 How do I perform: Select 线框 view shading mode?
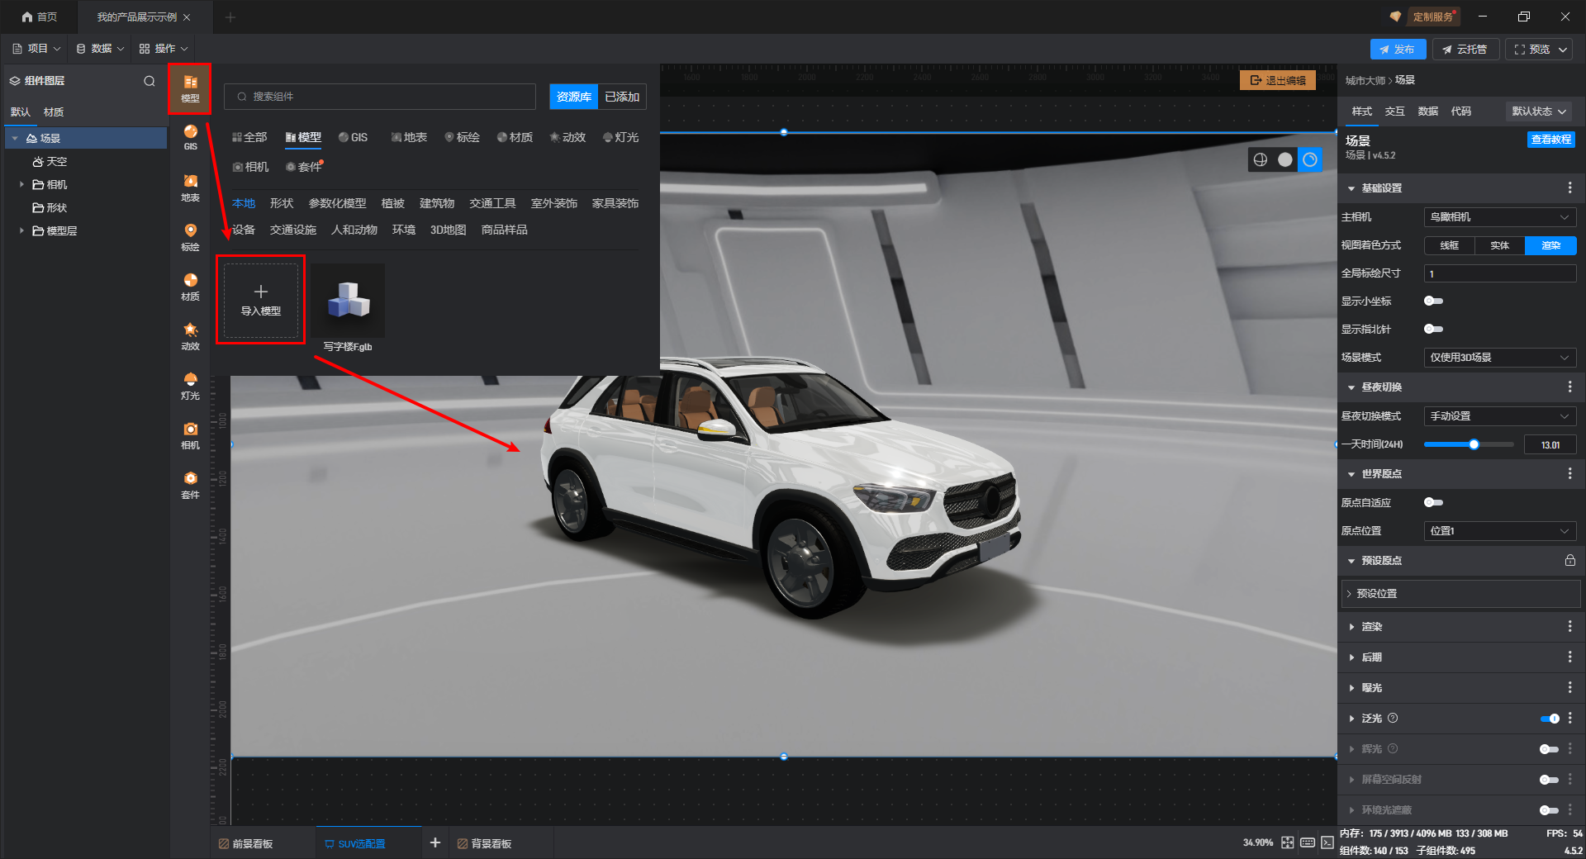(x=1450, y=245)
